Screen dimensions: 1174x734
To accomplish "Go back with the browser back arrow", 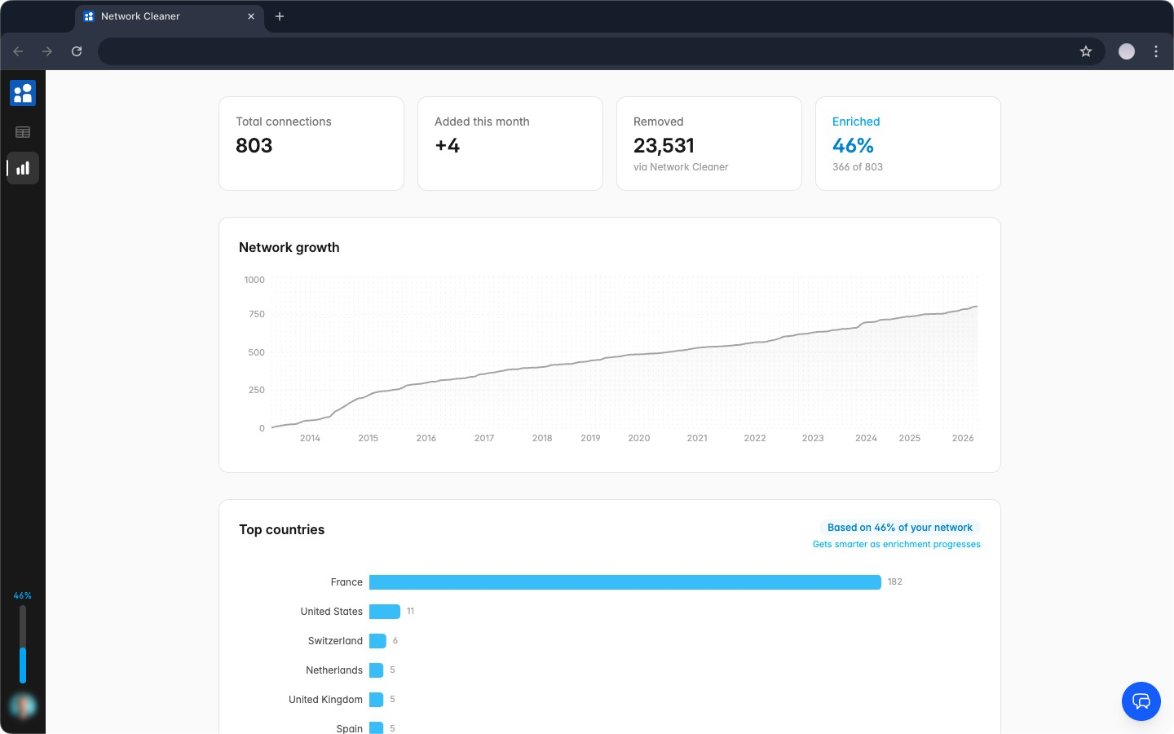I will click(x=18, y=51).
